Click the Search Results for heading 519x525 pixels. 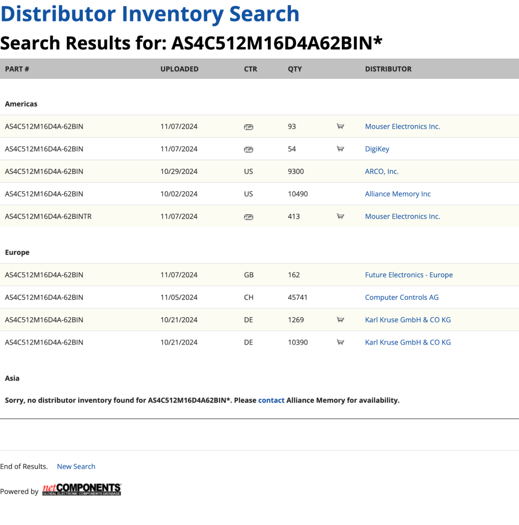pos(191,43)
